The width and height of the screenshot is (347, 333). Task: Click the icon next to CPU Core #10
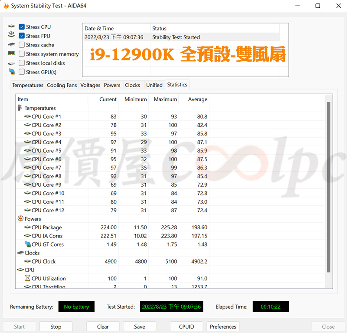click(x=27, y=193)
